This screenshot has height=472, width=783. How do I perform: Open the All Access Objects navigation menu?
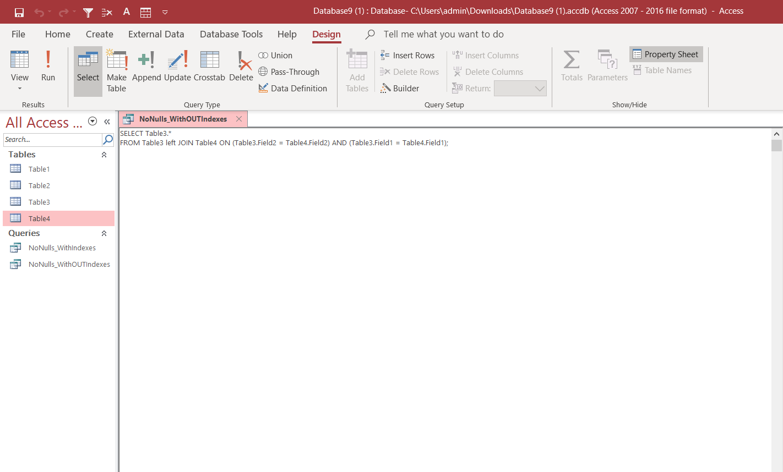(x=93, y=122)
